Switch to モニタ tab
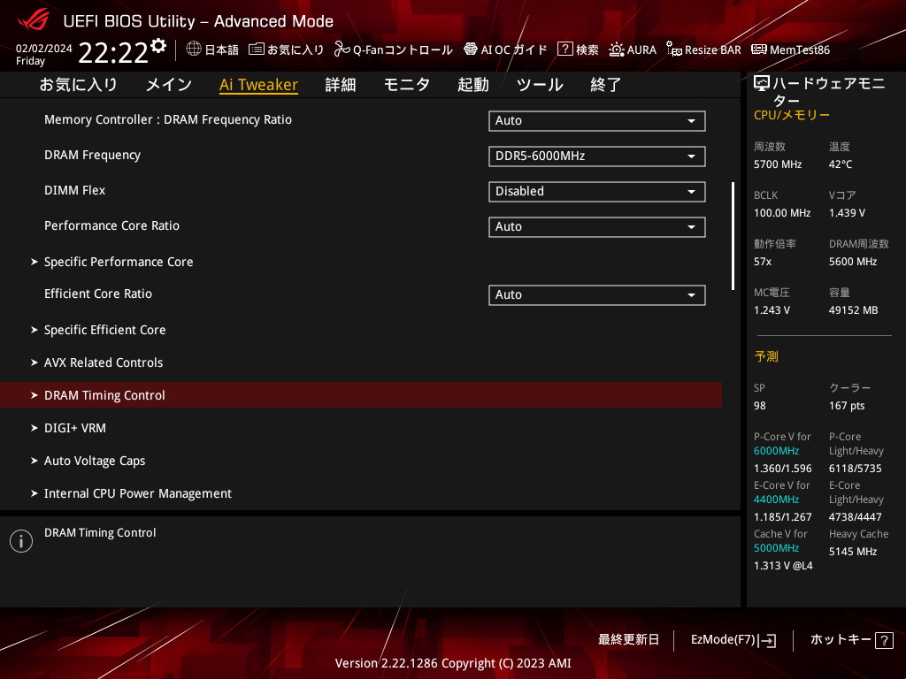The image size is (906, 679). click(x=407, y=85)
